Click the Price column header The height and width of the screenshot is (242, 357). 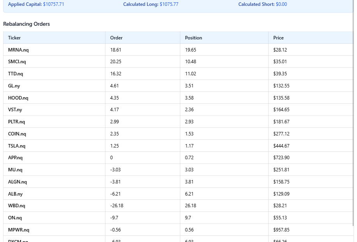[278, 38]
